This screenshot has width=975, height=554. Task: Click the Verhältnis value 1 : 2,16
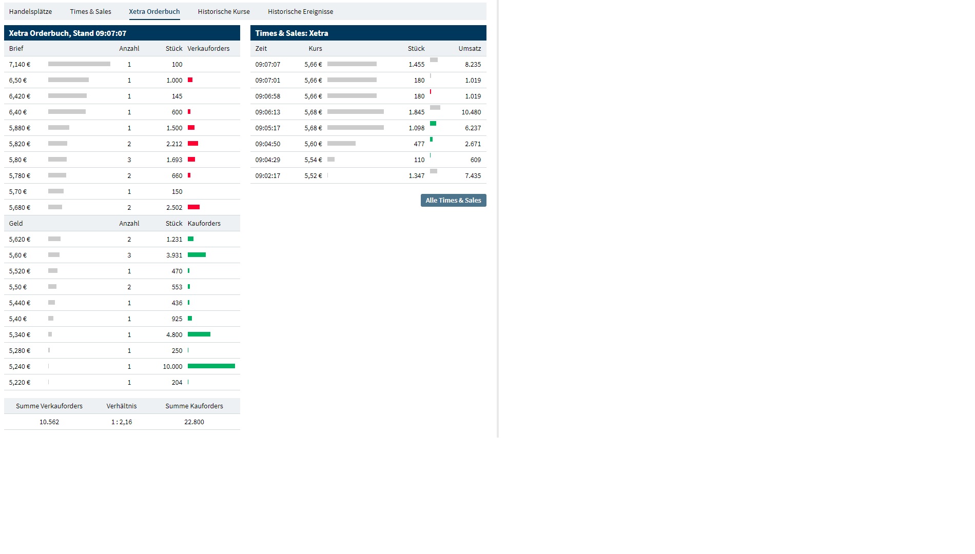click(122, 422)
